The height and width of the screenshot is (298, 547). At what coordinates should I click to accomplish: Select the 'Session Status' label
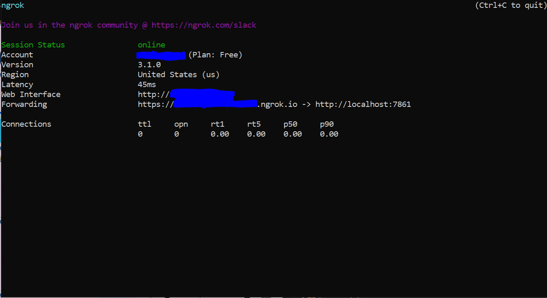click(33, 45)
